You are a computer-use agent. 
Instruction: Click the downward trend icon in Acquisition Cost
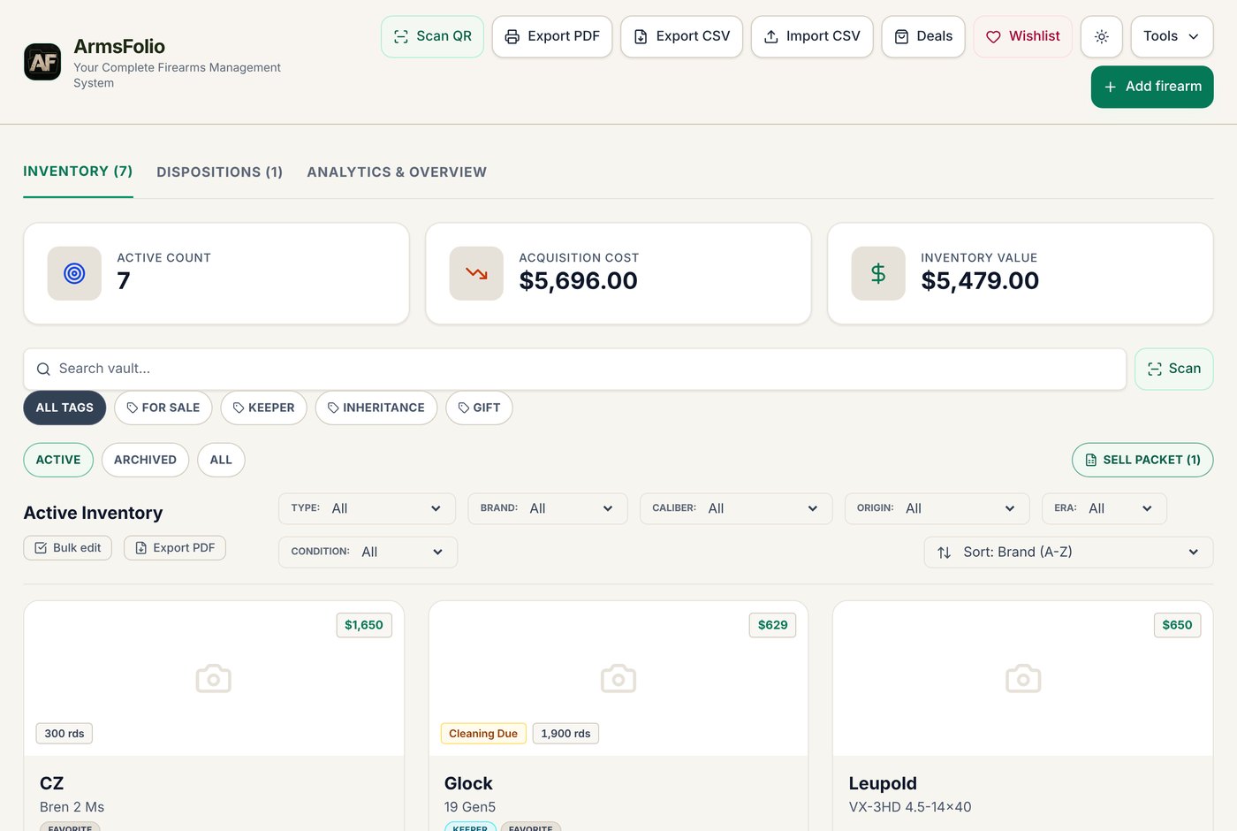pos(476,273)
